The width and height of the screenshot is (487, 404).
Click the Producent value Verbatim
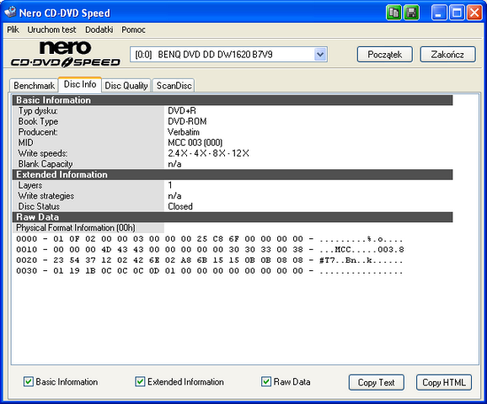point(184,132)
